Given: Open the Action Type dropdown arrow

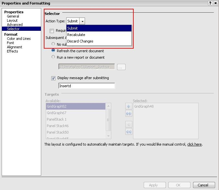Looking at the screenshot, I should (82, 21).
